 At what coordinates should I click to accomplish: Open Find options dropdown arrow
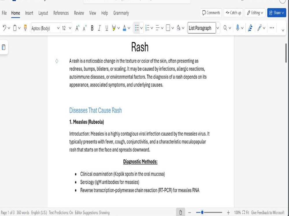pos(230,28)
